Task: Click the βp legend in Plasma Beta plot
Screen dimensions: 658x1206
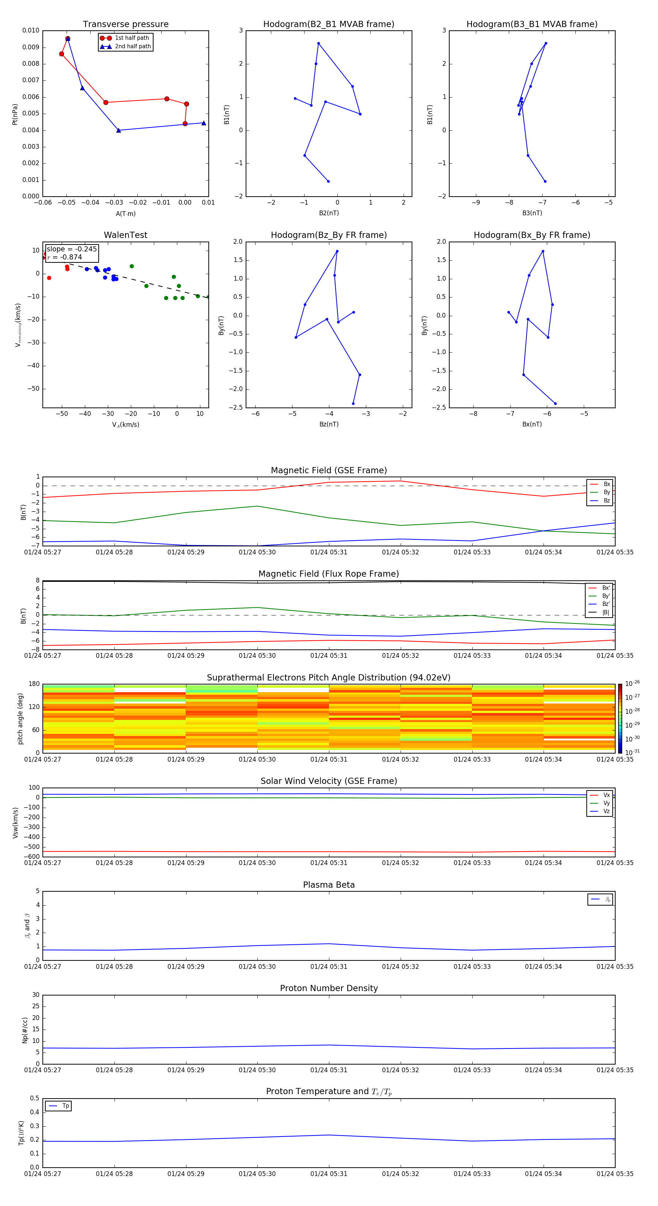Action: pyautogui.click(x=600, y=899)
